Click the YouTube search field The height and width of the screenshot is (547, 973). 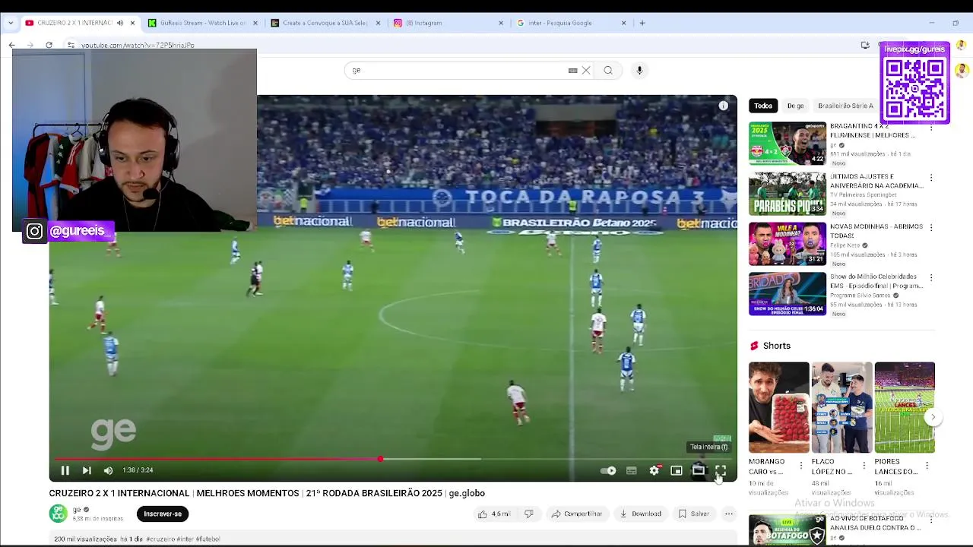(x=456, y=71)
